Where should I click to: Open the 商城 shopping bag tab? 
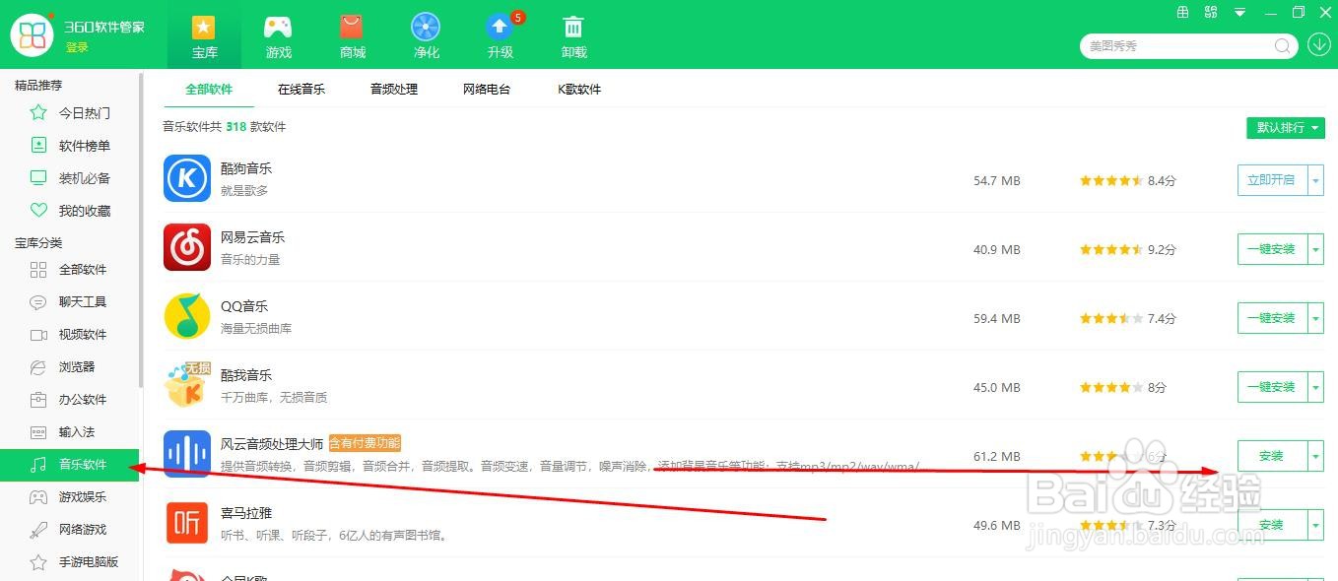352,35
